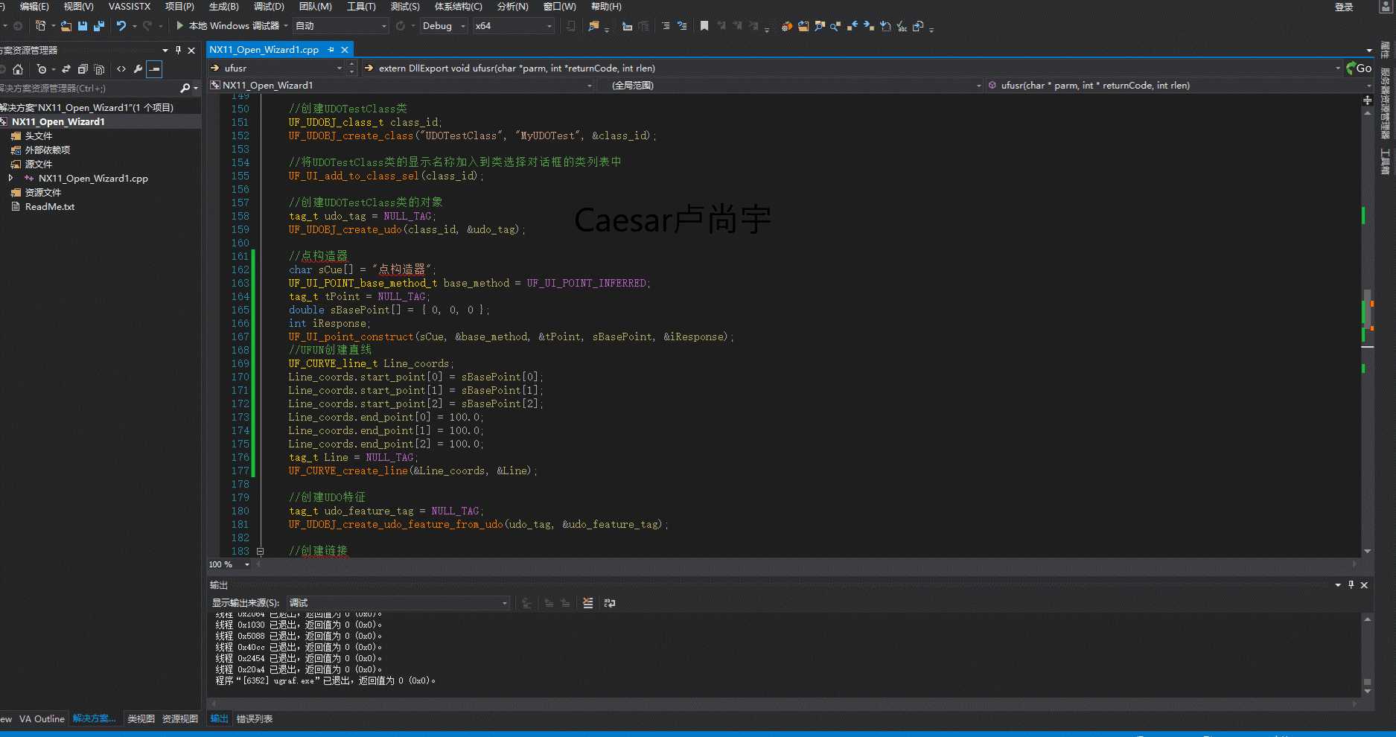Click the VA find references icon

pos(835,26)
